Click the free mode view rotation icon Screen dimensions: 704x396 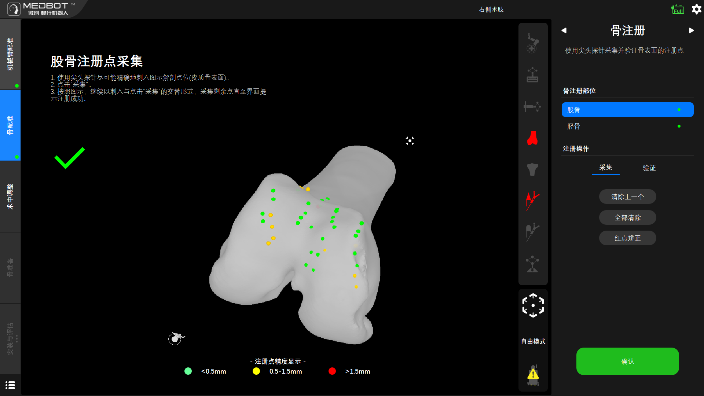(533, 305)
